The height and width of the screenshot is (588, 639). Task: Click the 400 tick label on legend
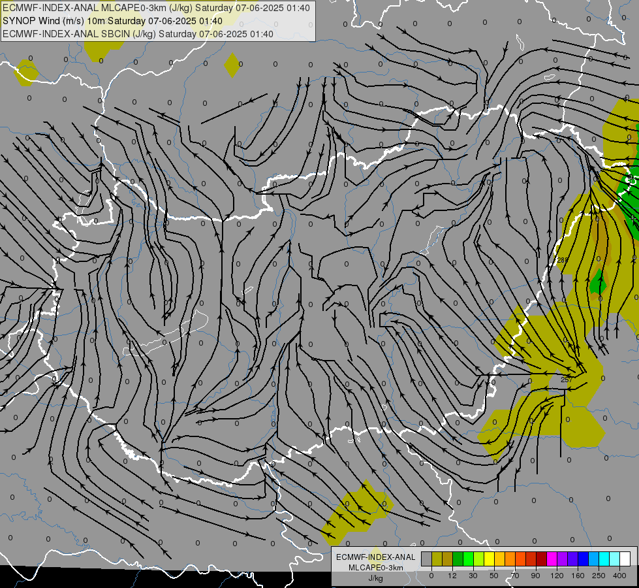click(619, 576)
